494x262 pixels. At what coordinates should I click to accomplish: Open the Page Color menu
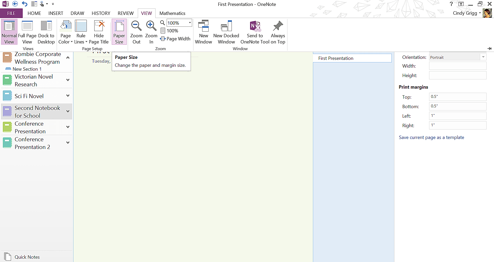coord(65,32)
